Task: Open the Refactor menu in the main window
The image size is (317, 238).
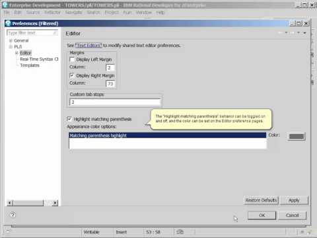Action: coord(52,13)
